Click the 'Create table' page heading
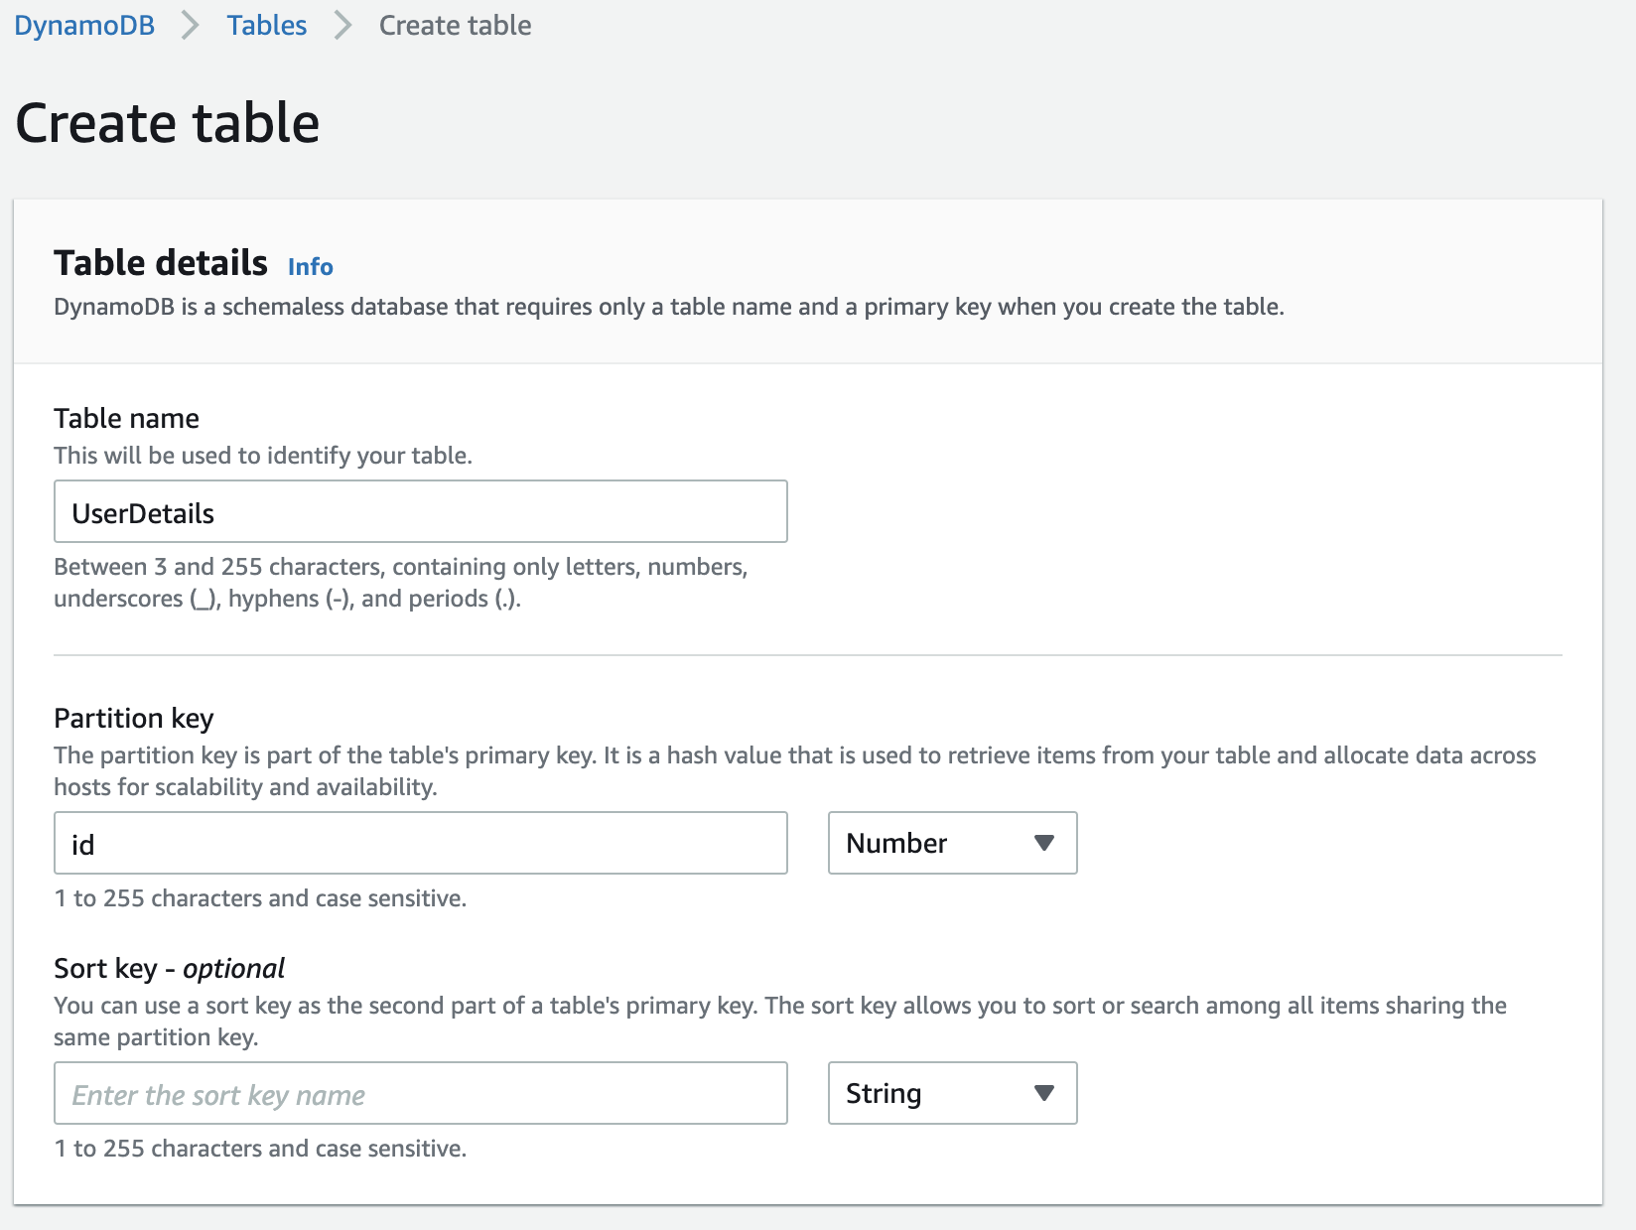1636x1230 pixels. point(167,123)
